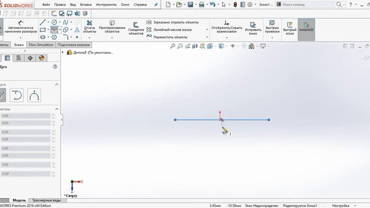Select the Spline sketch tool
Viewport: 370px width, 208px height.
pos(65,23)
